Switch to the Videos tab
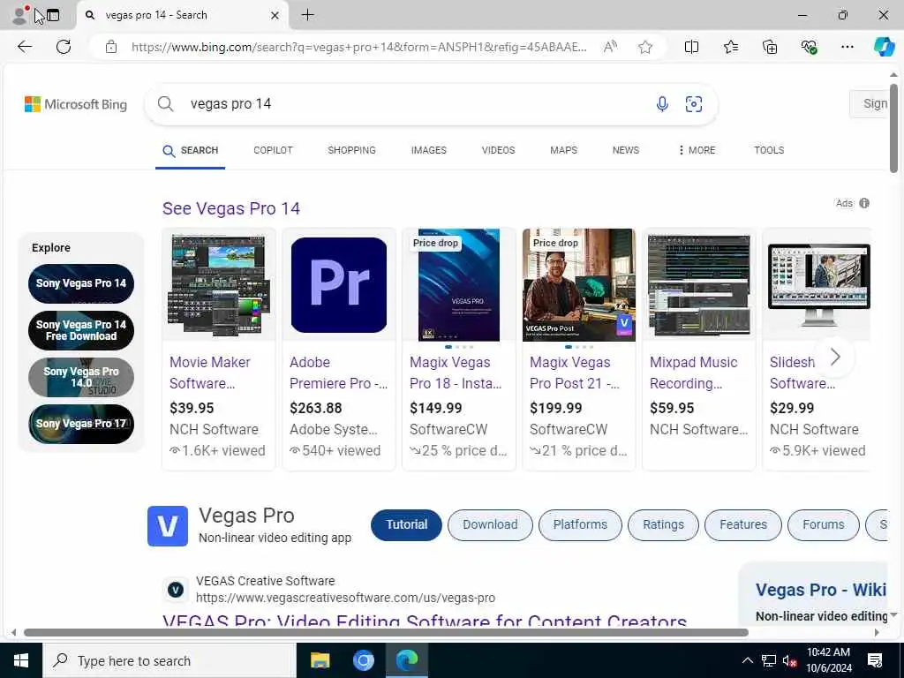 click(498, 150)
